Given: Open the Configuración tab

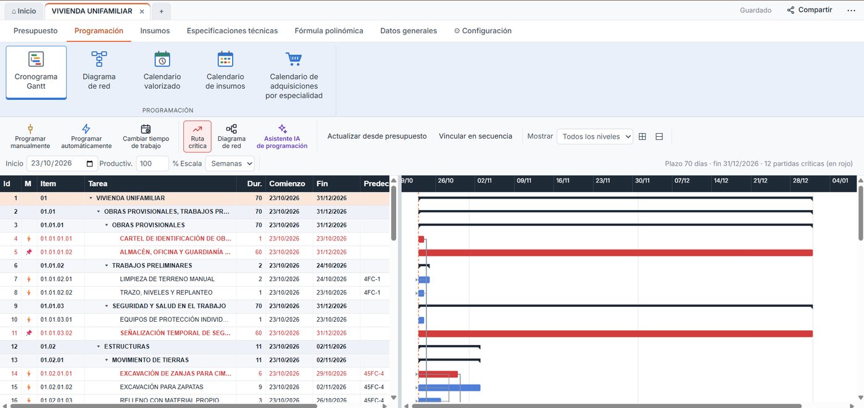Looking at the screenshot, I should [x=483, y=31].
